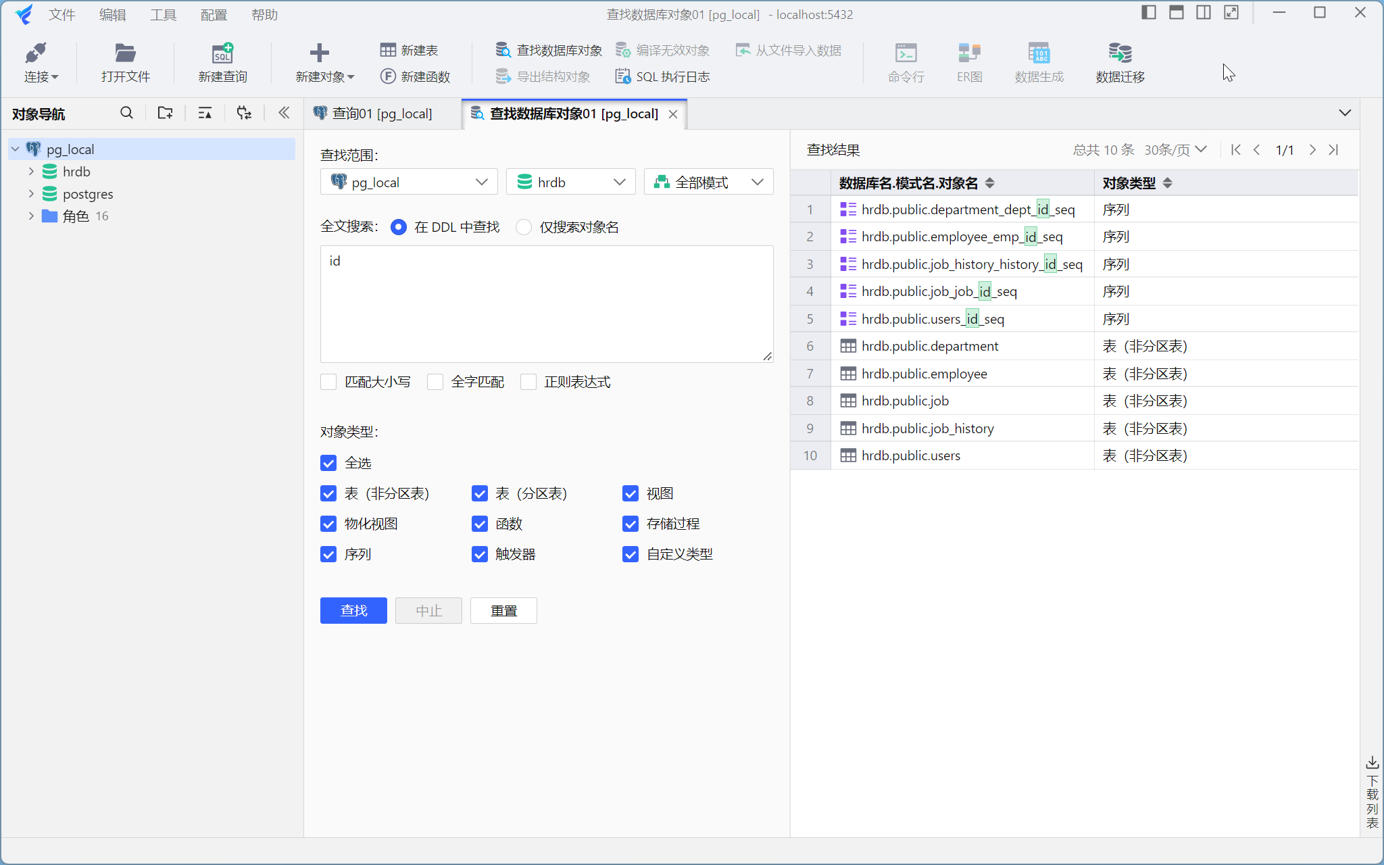Enable the 匹配大小写 checkbox
Viewport: 1384px width, 865px height.
[x=328, y=382]
